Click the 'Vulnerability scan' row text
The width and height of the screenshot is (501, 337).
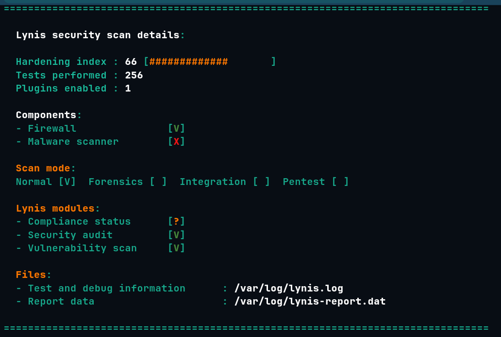[83, 248]
